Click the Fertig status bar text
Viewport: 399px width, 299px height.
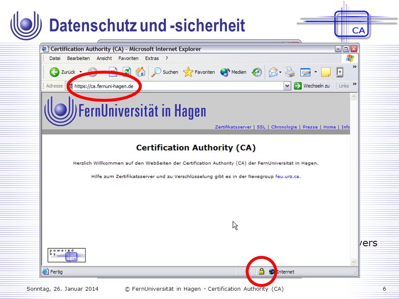pyautogui.click(x=56, y=272)
